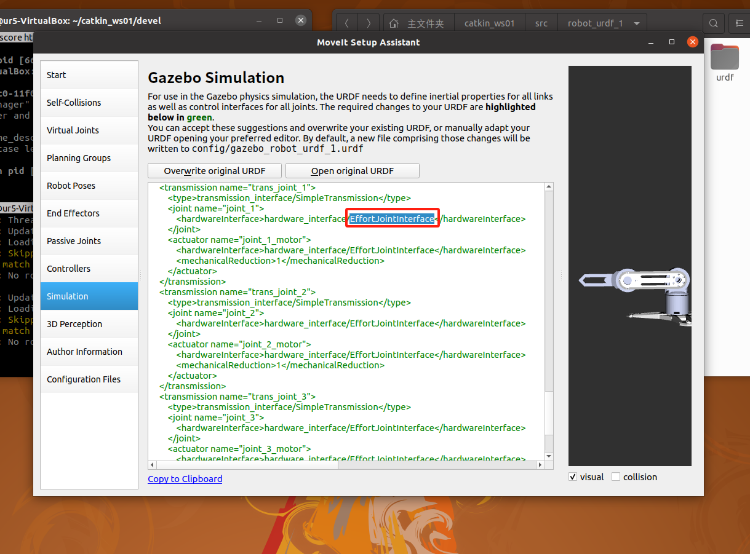Viewport: 750px width, 554px height.
Task: Go to Controllers step
Action: click(89, 269)
